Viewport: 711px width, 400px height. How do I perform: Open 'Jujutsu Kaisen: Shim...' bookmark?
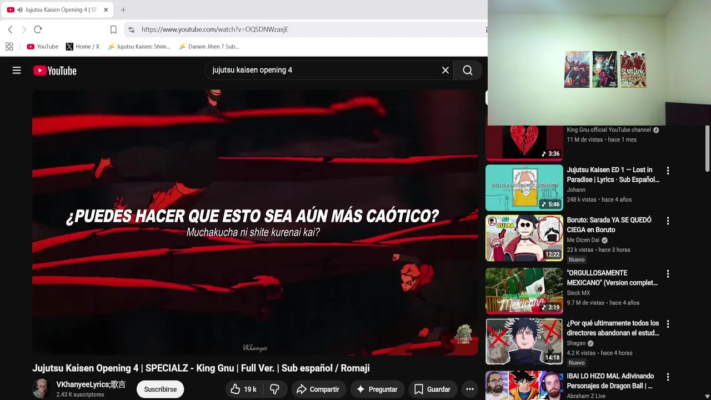pyautogui.click(x=139, y=47)
